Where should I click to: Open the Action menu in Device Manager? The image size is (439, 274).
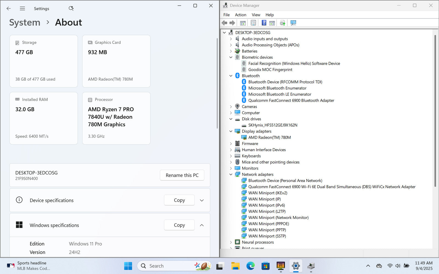[240, 15]
